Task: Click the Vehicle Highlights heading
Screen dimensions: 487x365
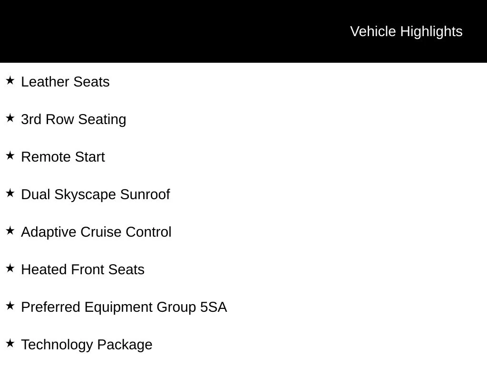Action: [406, 32]
